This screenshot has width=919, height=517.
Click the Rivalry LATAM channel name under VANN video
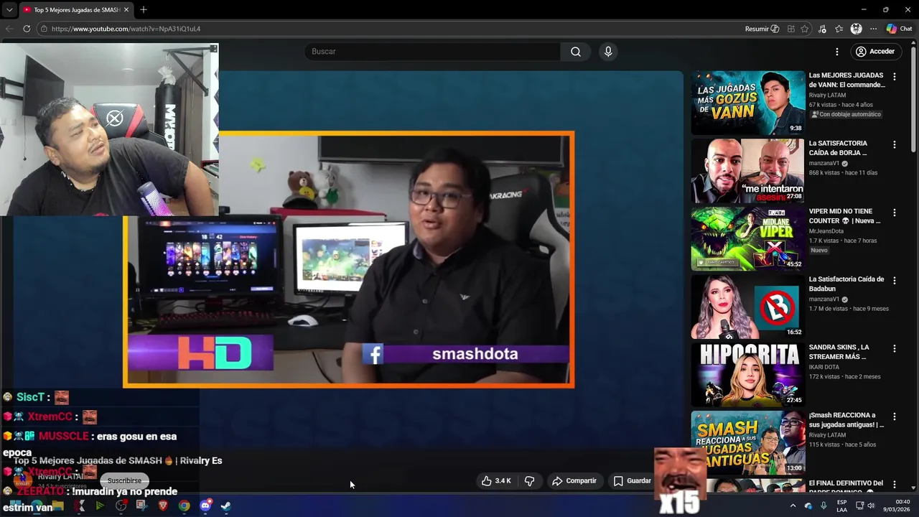point(827,95)
